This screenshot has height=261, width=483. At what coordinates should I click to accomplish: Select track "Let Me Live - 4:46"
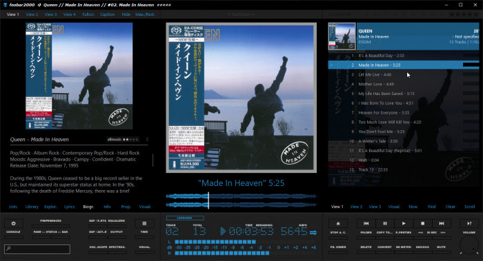click(x=404, y=74)
